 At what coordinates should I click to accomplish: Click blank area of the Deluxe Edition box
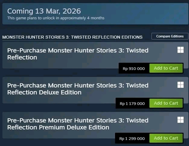point(60,100)
